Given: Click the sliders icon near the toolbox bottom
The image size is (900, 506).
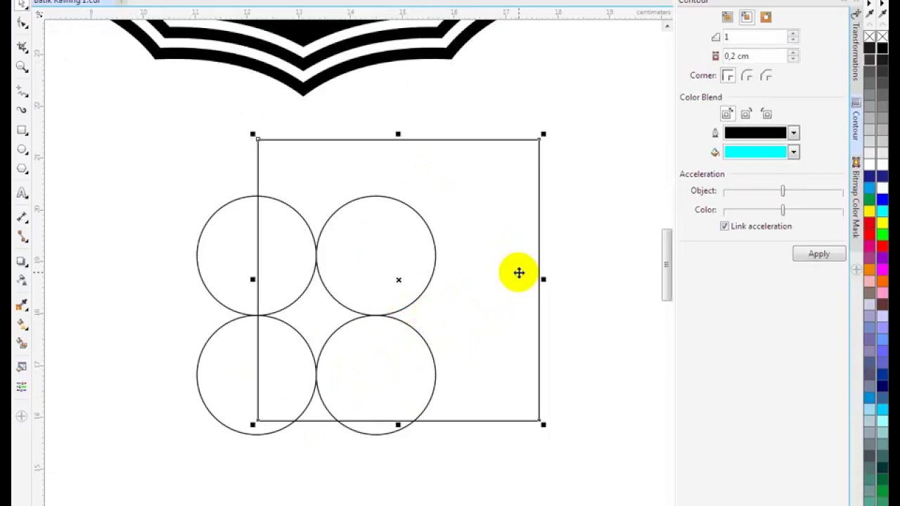Looking at the screenshot, I should tap(22, 387).
